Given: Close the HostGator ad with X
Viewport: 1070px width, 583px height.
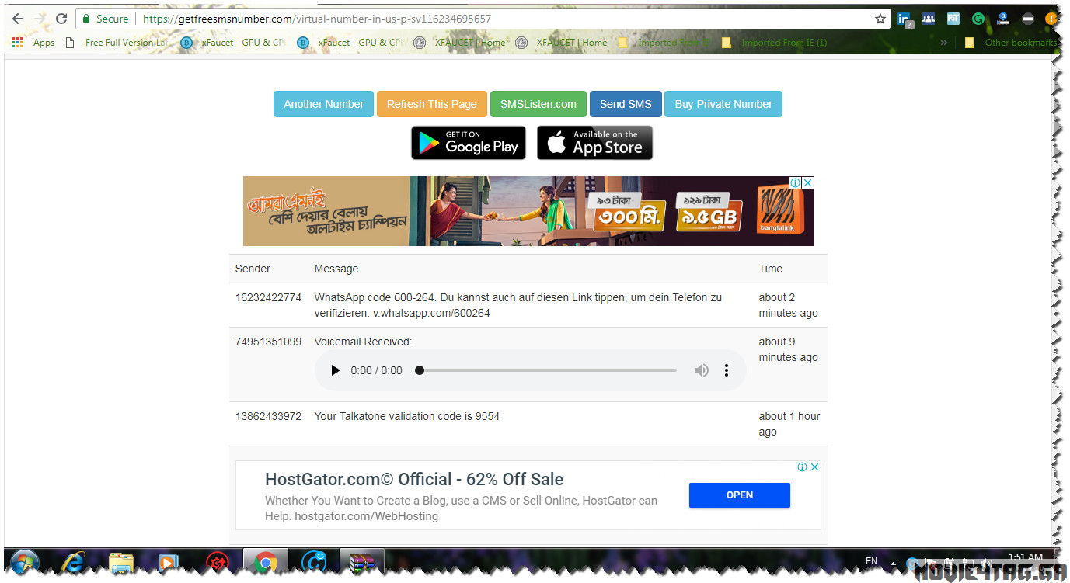Looking at the screenshot, I should 815,467.
